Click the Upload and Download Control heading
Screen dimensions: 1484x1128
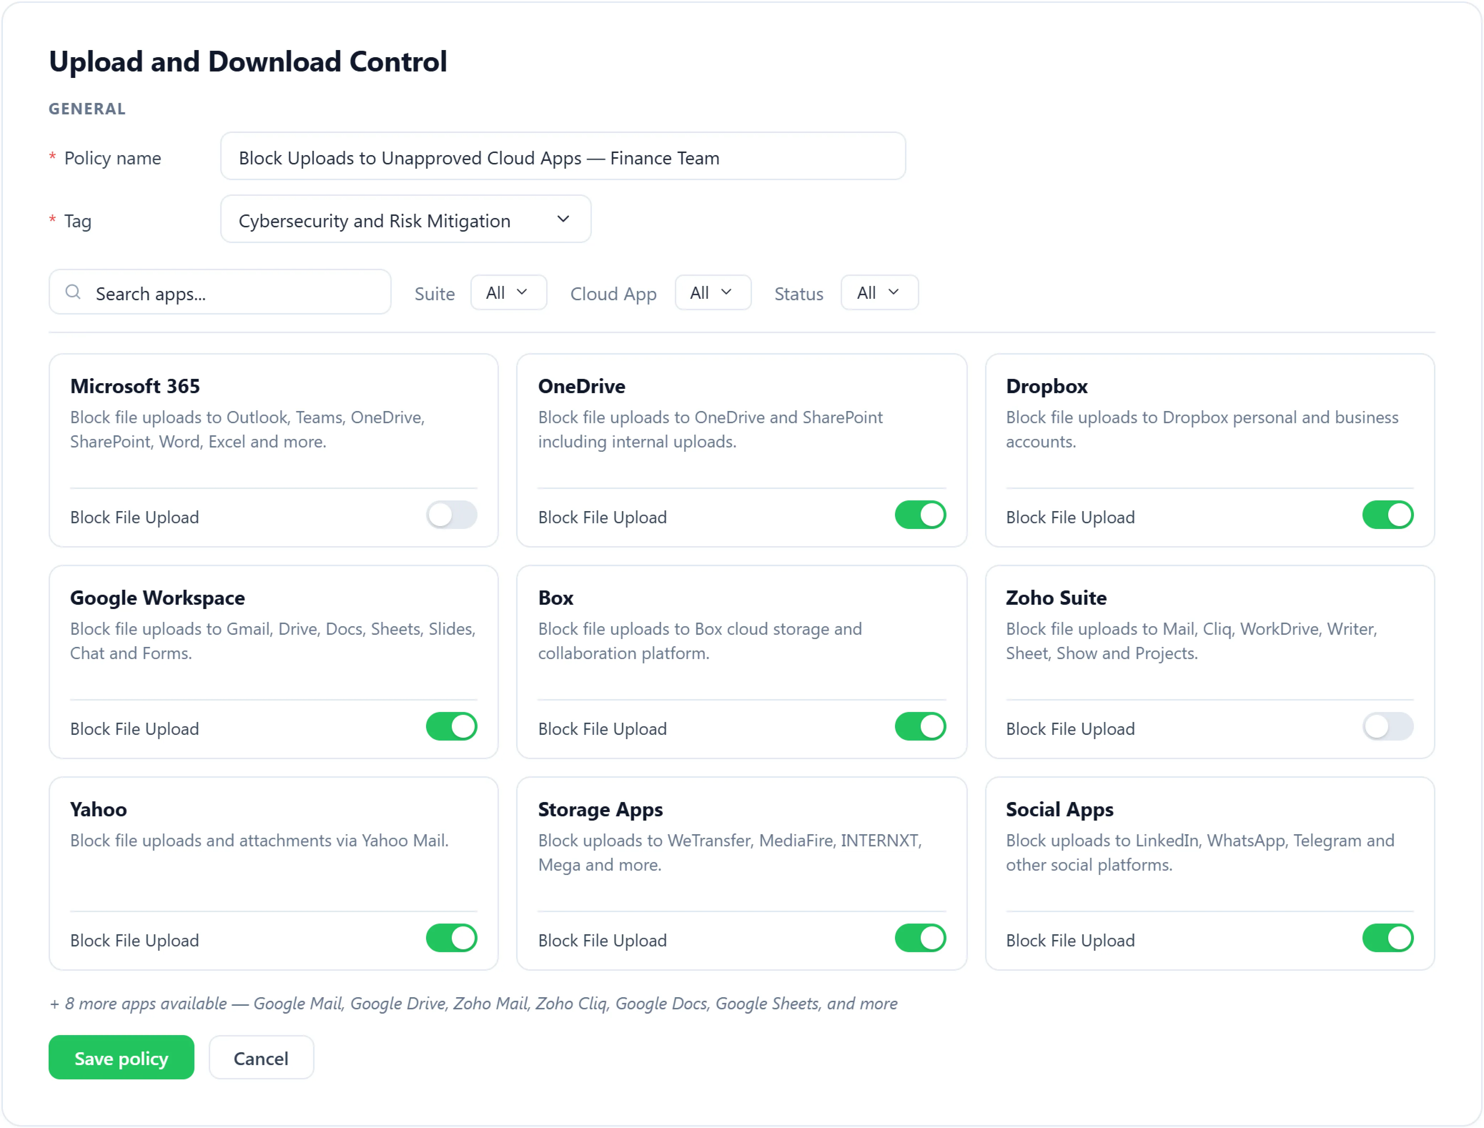pyautogui.click(x=248, y=62)
